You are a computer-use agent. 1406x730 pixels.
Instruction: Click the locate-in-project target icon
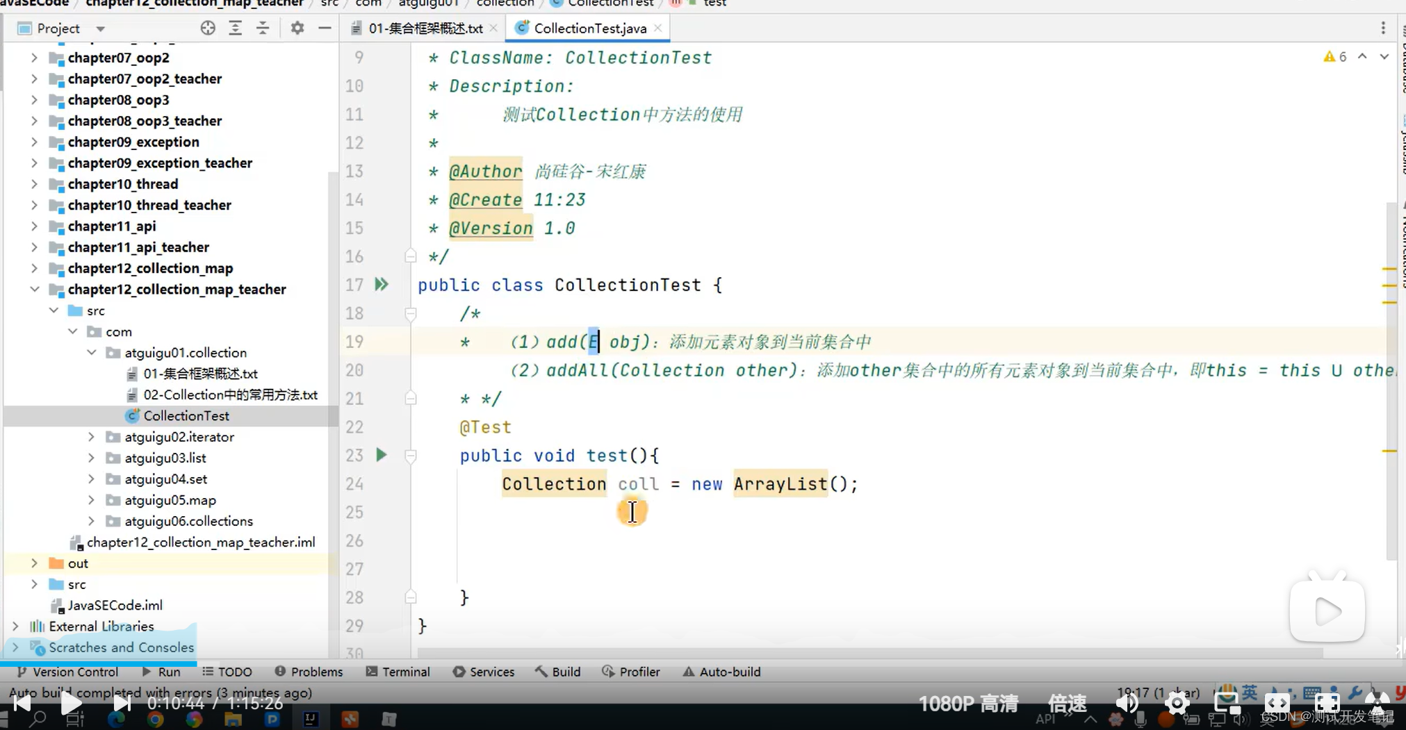click(208, 28)
